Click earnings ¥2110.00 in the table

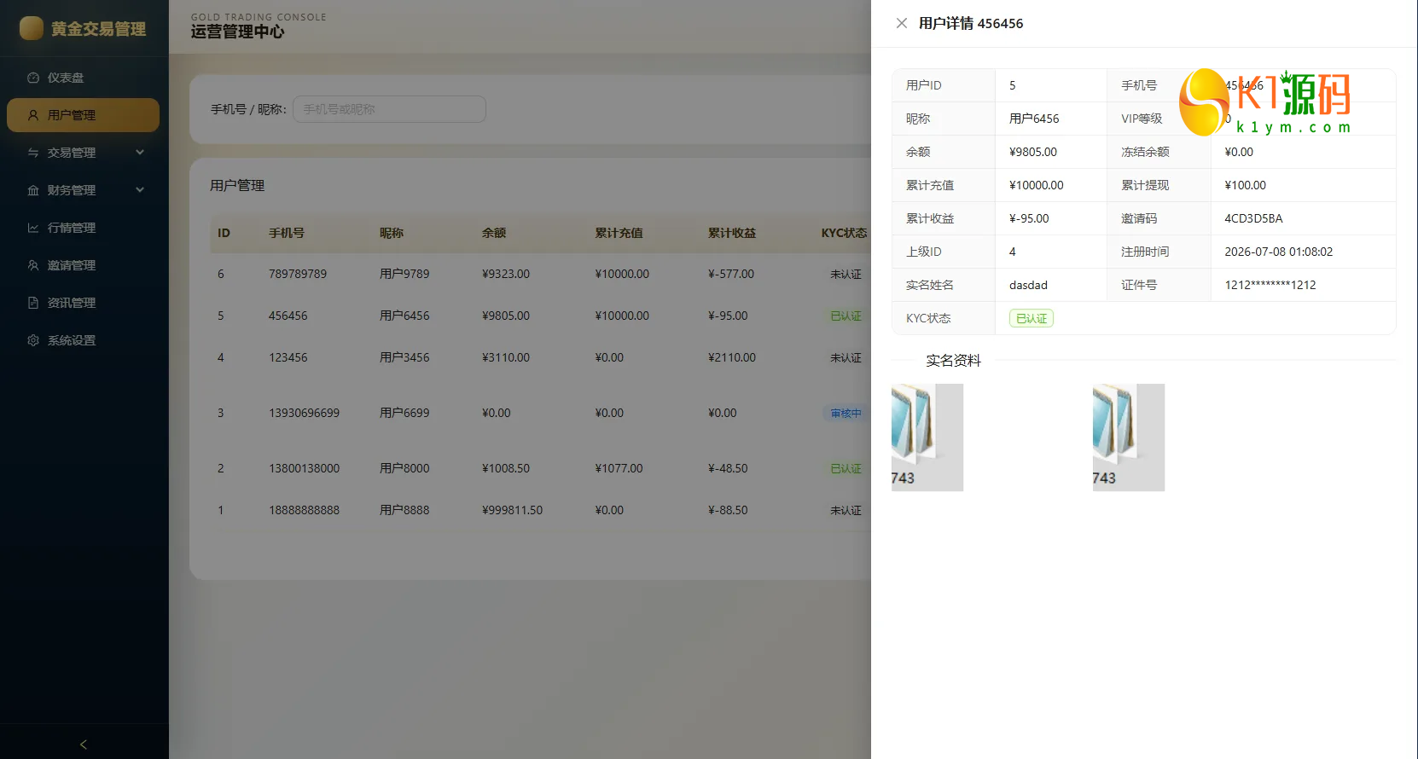tap(732, 357)
